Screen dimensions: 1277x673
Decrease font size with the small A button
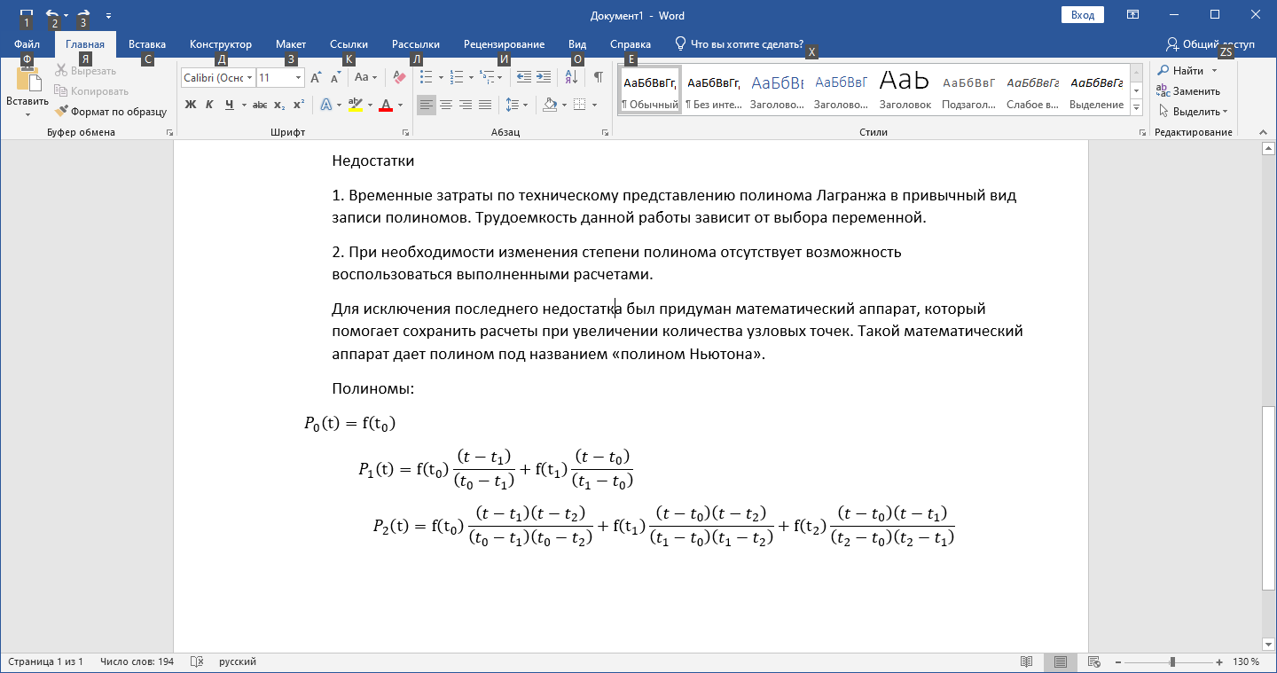click(x=335, y=78)
